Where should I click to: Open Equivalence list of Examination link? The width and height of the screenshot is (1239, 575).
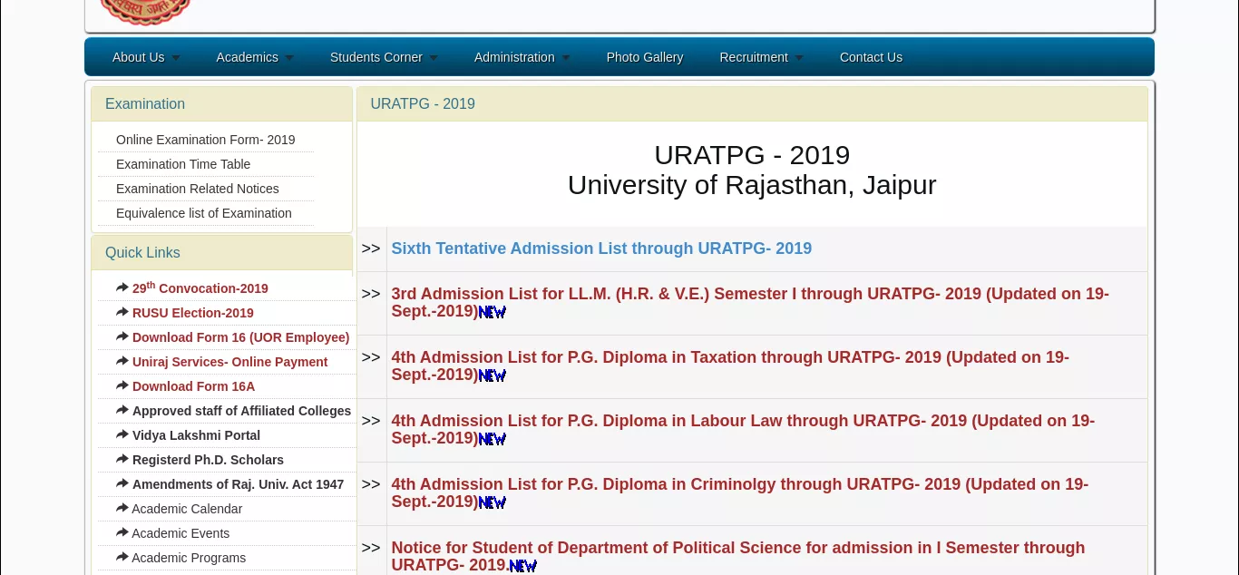tap(204, 213)
